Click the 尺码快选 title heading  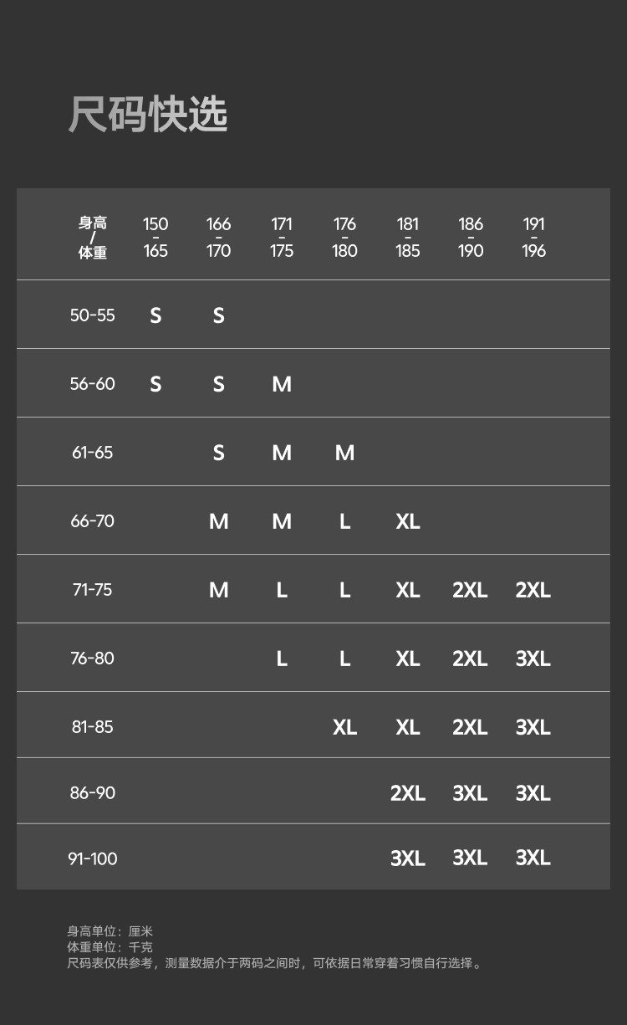pos(148,115)
